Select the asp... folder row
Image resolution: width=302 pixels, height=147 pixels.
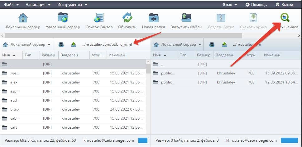[x=73, y=91]
